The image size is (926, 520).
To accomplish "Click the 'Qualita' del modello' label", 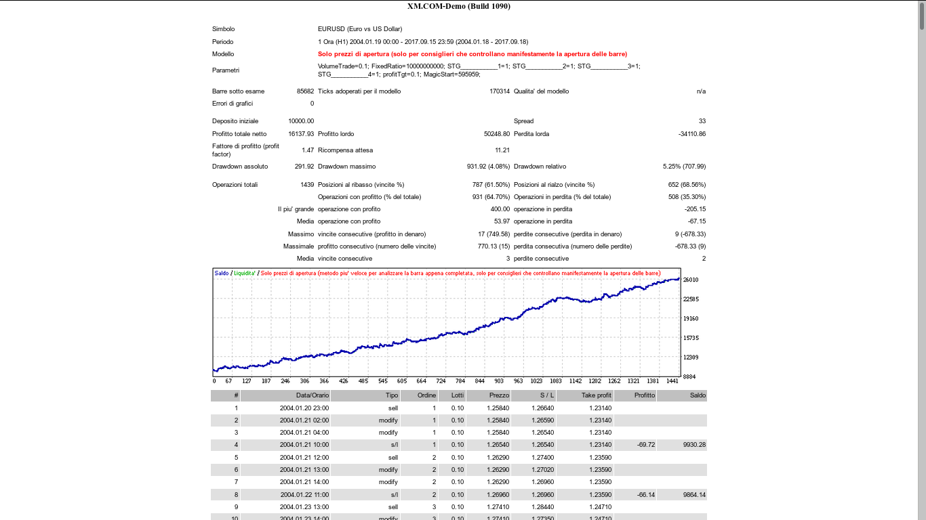I will click(x=542, y=91).
